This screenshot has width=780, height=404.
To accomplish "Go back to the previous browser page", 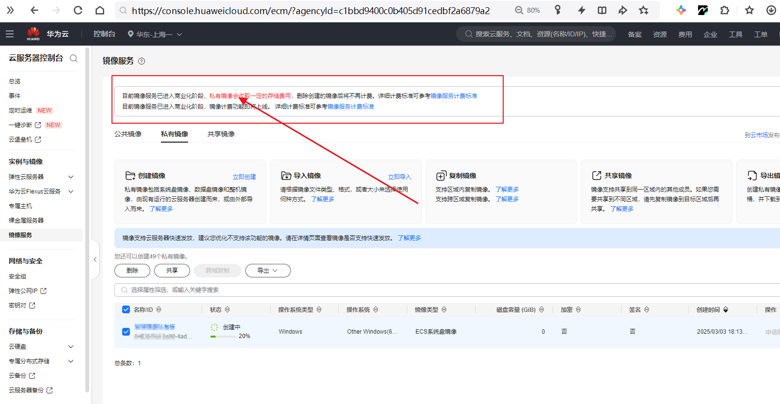I will pyautogui.click(x=34, y=10).
